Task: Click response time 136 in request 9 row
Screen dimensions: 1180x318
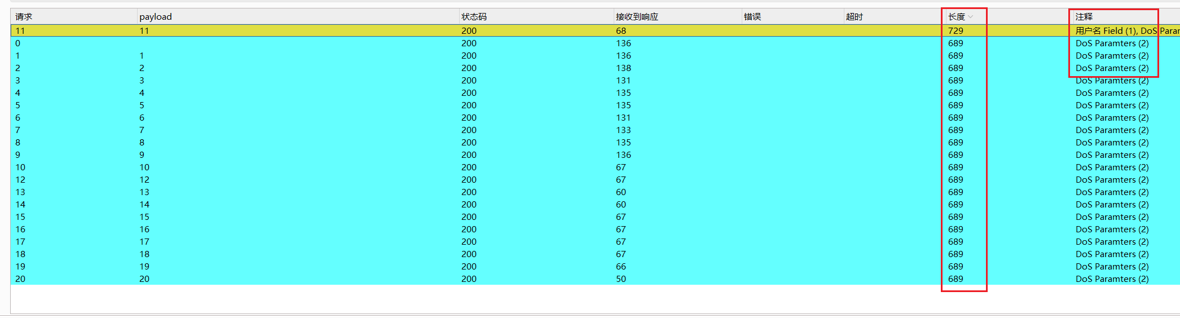Action: point(623,154)
